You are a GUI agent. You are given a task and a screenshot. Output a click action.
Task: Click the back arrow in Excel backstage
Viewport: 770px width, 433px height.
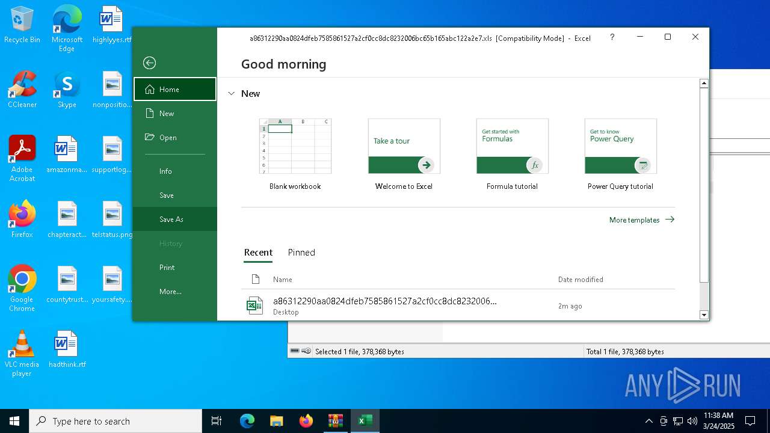point(149,63)
